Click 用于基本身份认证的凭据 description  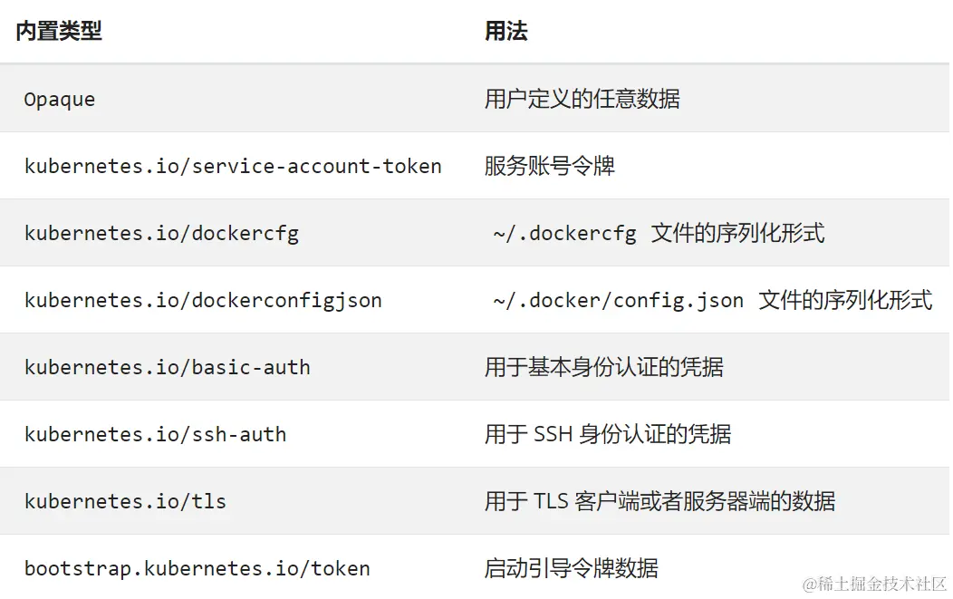click(603, 367)
